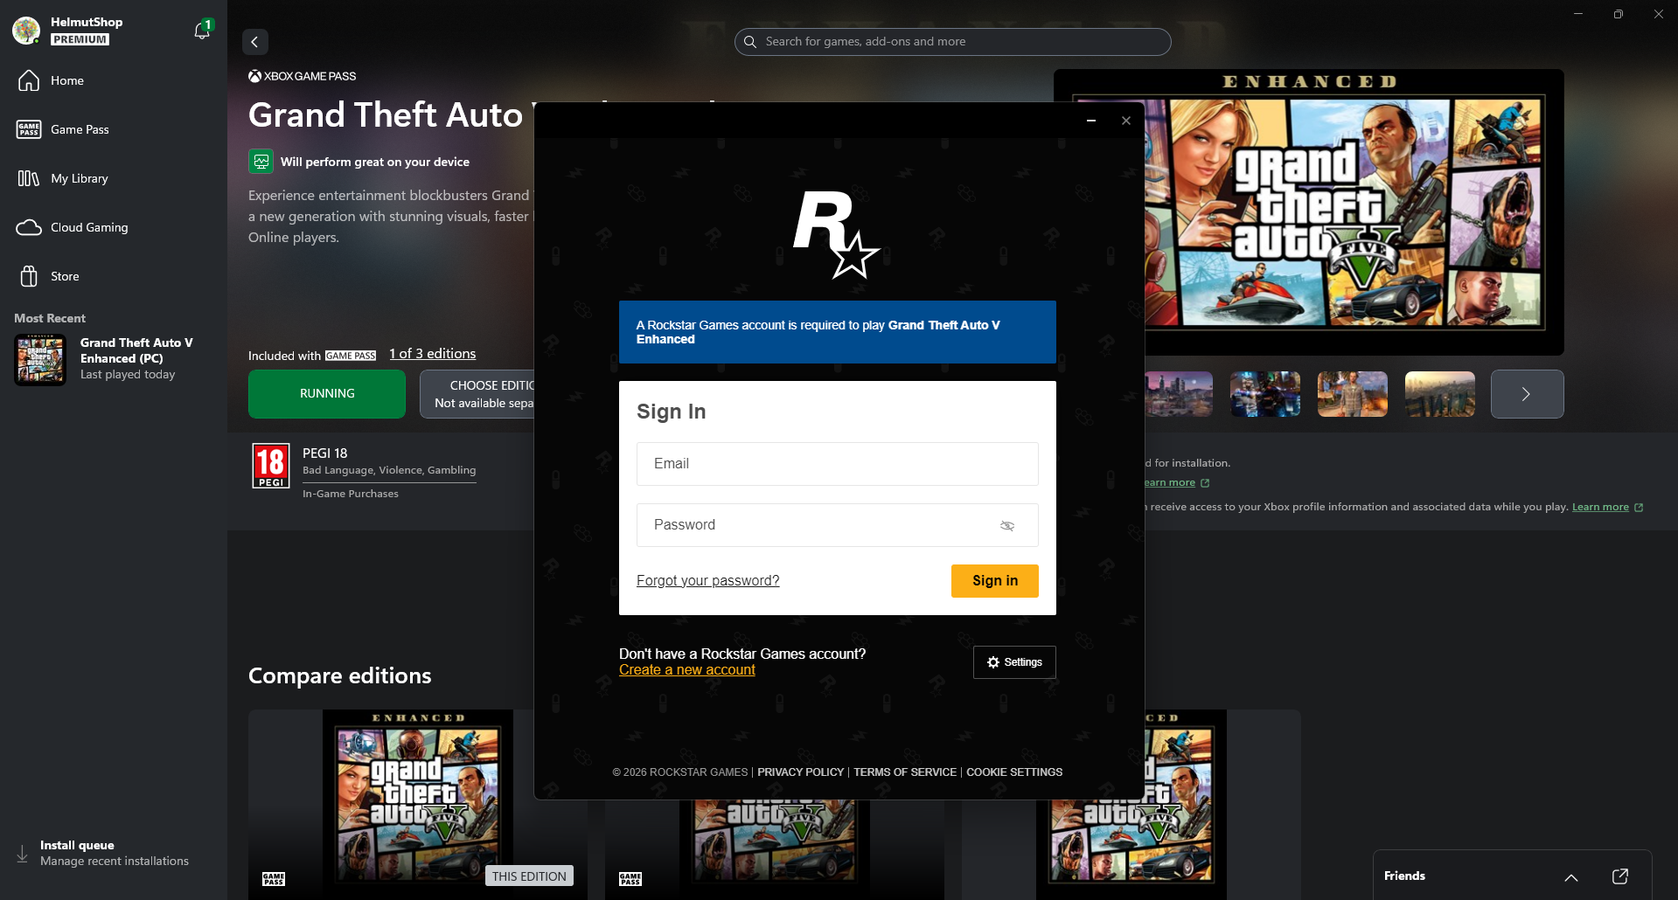Click the CHOOSE EDITION button
This screenshot has height=900, width=1678.
tap(477, 394)
